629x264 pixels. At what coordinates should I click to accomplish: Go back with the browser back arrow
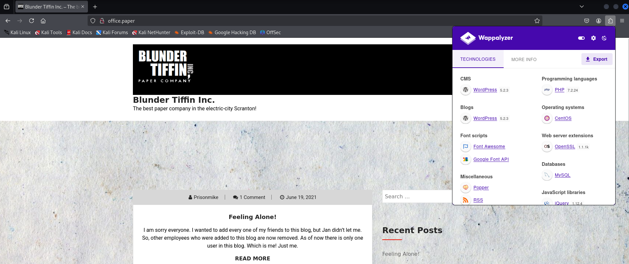click(8, 21)
